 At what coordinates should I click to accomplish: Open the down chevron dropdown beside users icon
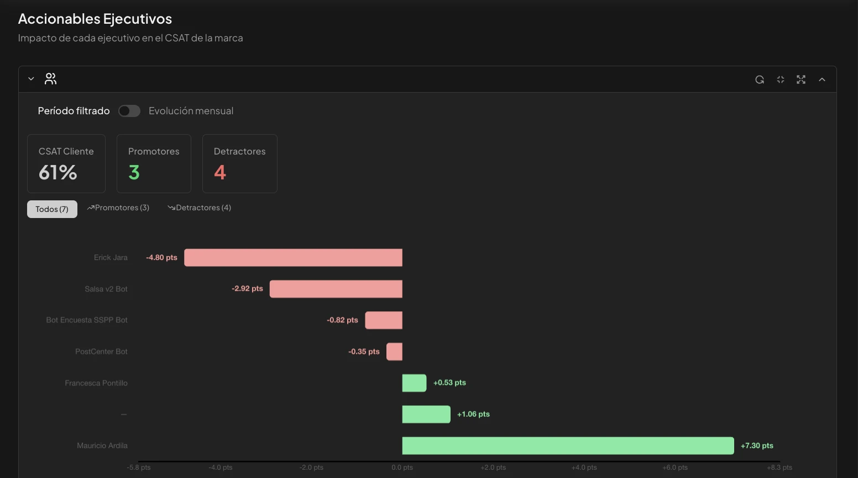tap(31, 79)
